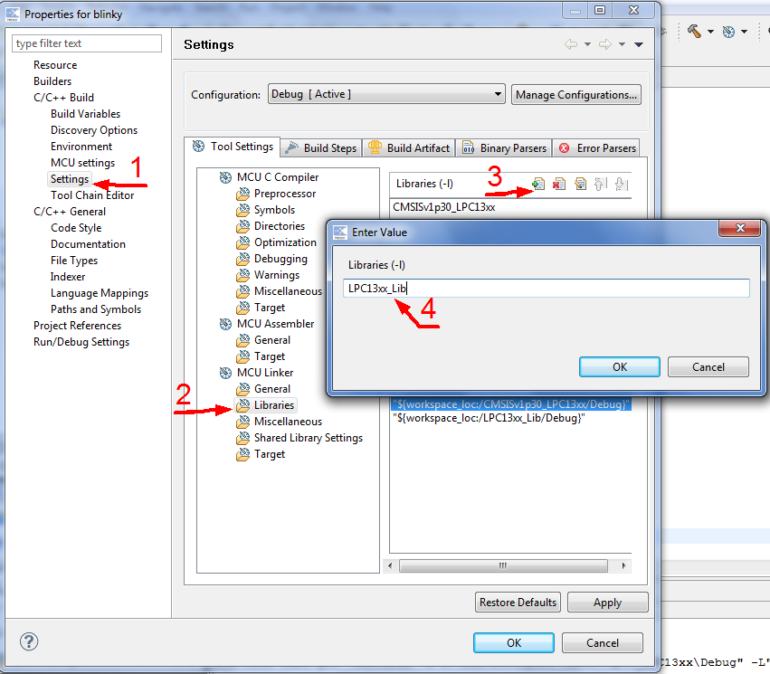Screen dimensions: 770x674
Task: Click the Delete library entry icon
Action: click(x=559, y=185)
